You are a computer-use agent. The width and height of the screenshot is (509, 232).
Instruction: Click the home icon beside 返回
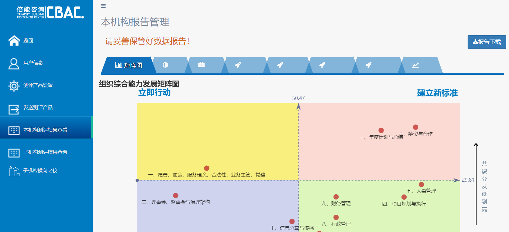click(x=14, y=41)
